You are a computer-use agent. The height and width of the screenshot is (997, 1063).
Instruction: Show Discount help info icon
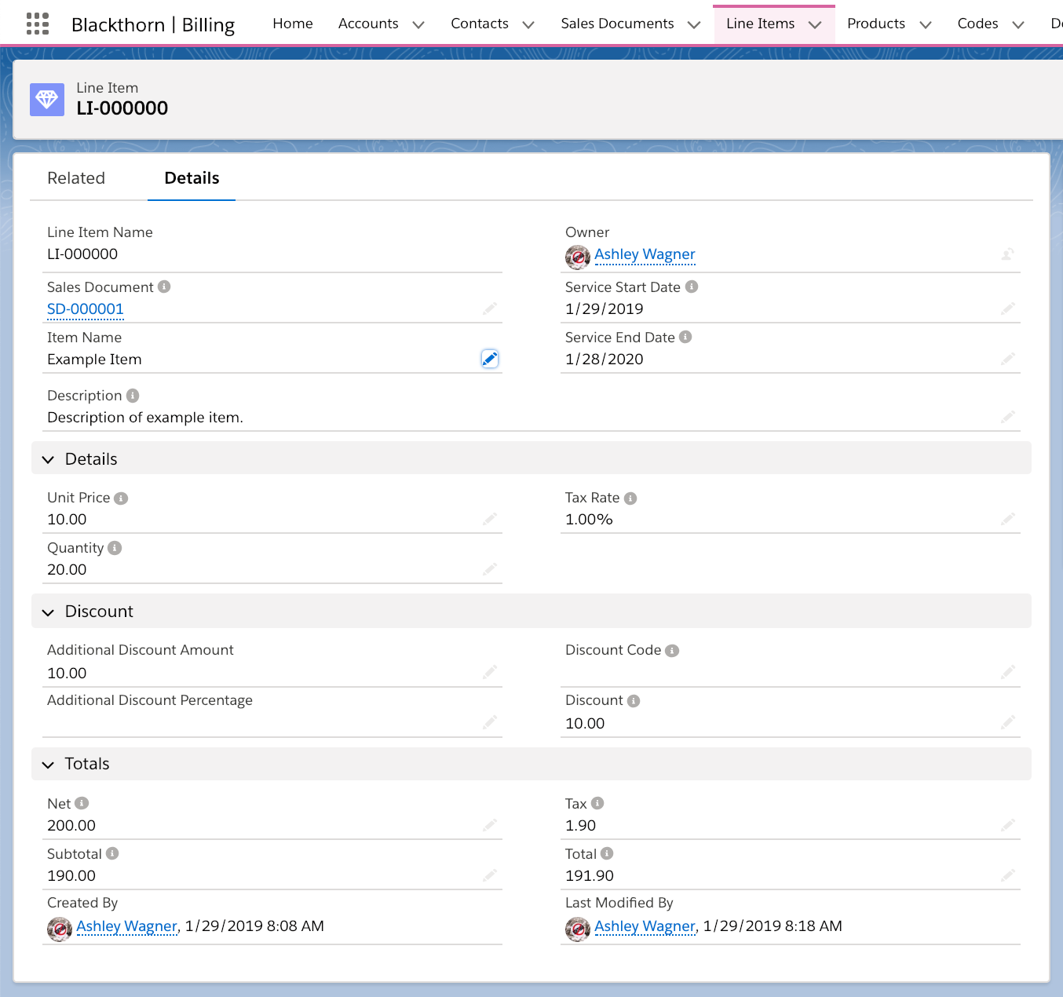tap(634, 701)
